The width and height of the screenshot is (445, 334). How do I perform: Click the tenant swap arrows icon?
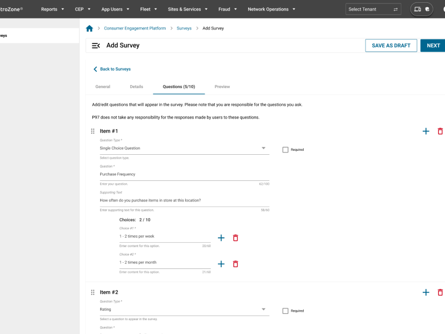pyautogui.click(x=397, y=9)
